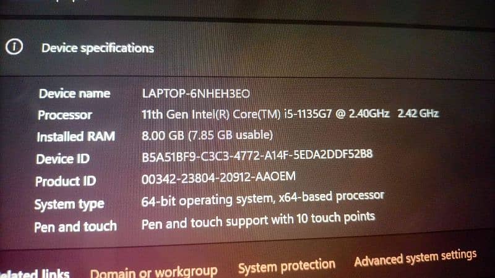The image size is (495, 278).
Task: Click the Pen and touch support value
Action: pyautogui.click(x=258, y=221)
